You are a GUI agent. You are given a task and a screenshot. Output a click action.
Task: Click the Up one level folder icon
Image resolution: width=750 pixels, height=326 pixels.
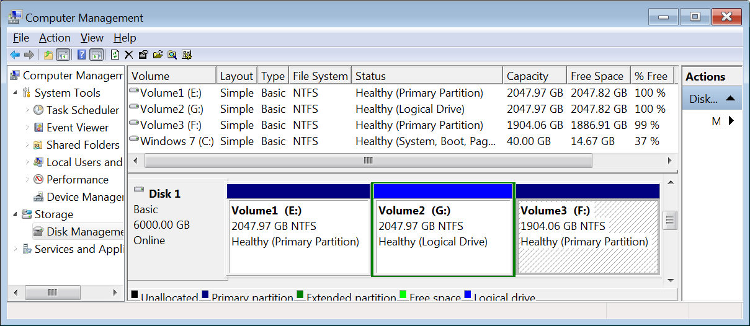pos(48,55)
